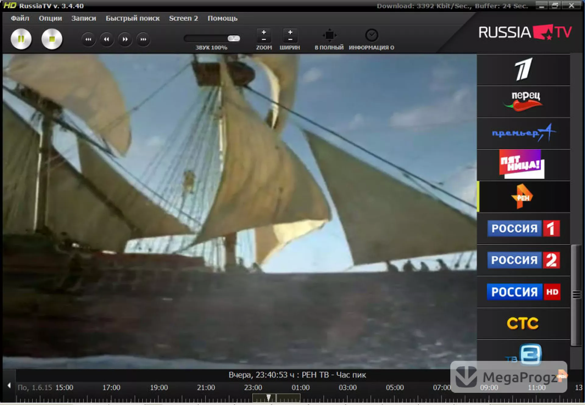
Task: Click the 01:00 mark on the timeline
Action: [301, 388]
